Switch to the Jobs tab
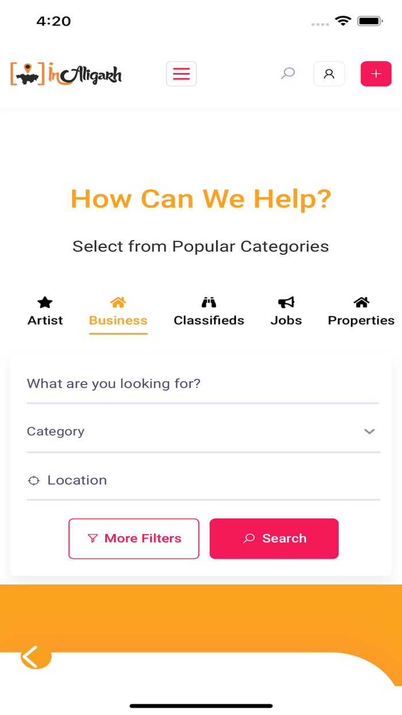Image resolution: width=402 pixels, height=715 pixels. 286,312
